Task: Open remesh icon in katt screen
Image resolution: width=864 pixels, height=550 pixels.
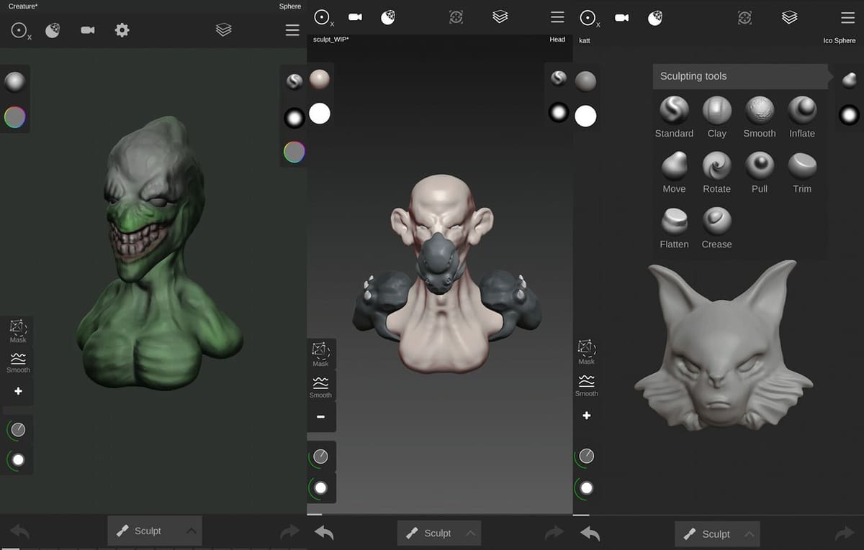Action: point(745,17)
